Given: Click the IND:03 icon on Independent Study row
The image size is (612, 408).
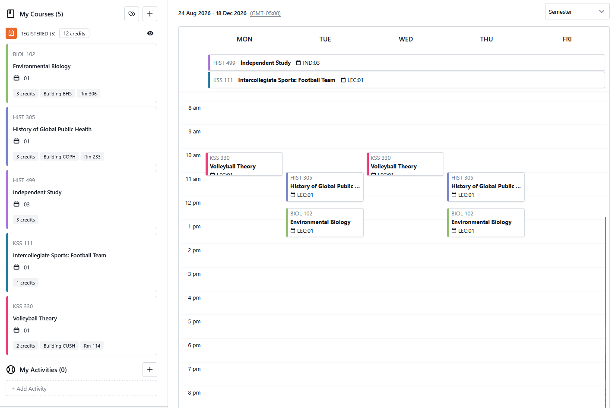Looking at the screenshot, I should click(298, 63).
